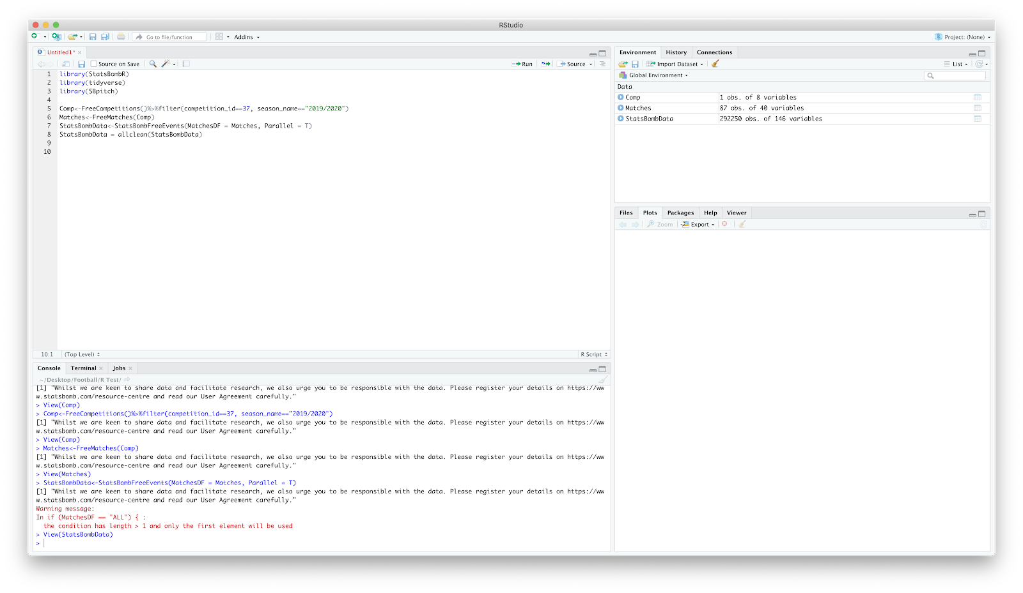This screenshot has height=593, width=1023.
Task: Switch to the Files tab
Action: (x=626, y=213)
